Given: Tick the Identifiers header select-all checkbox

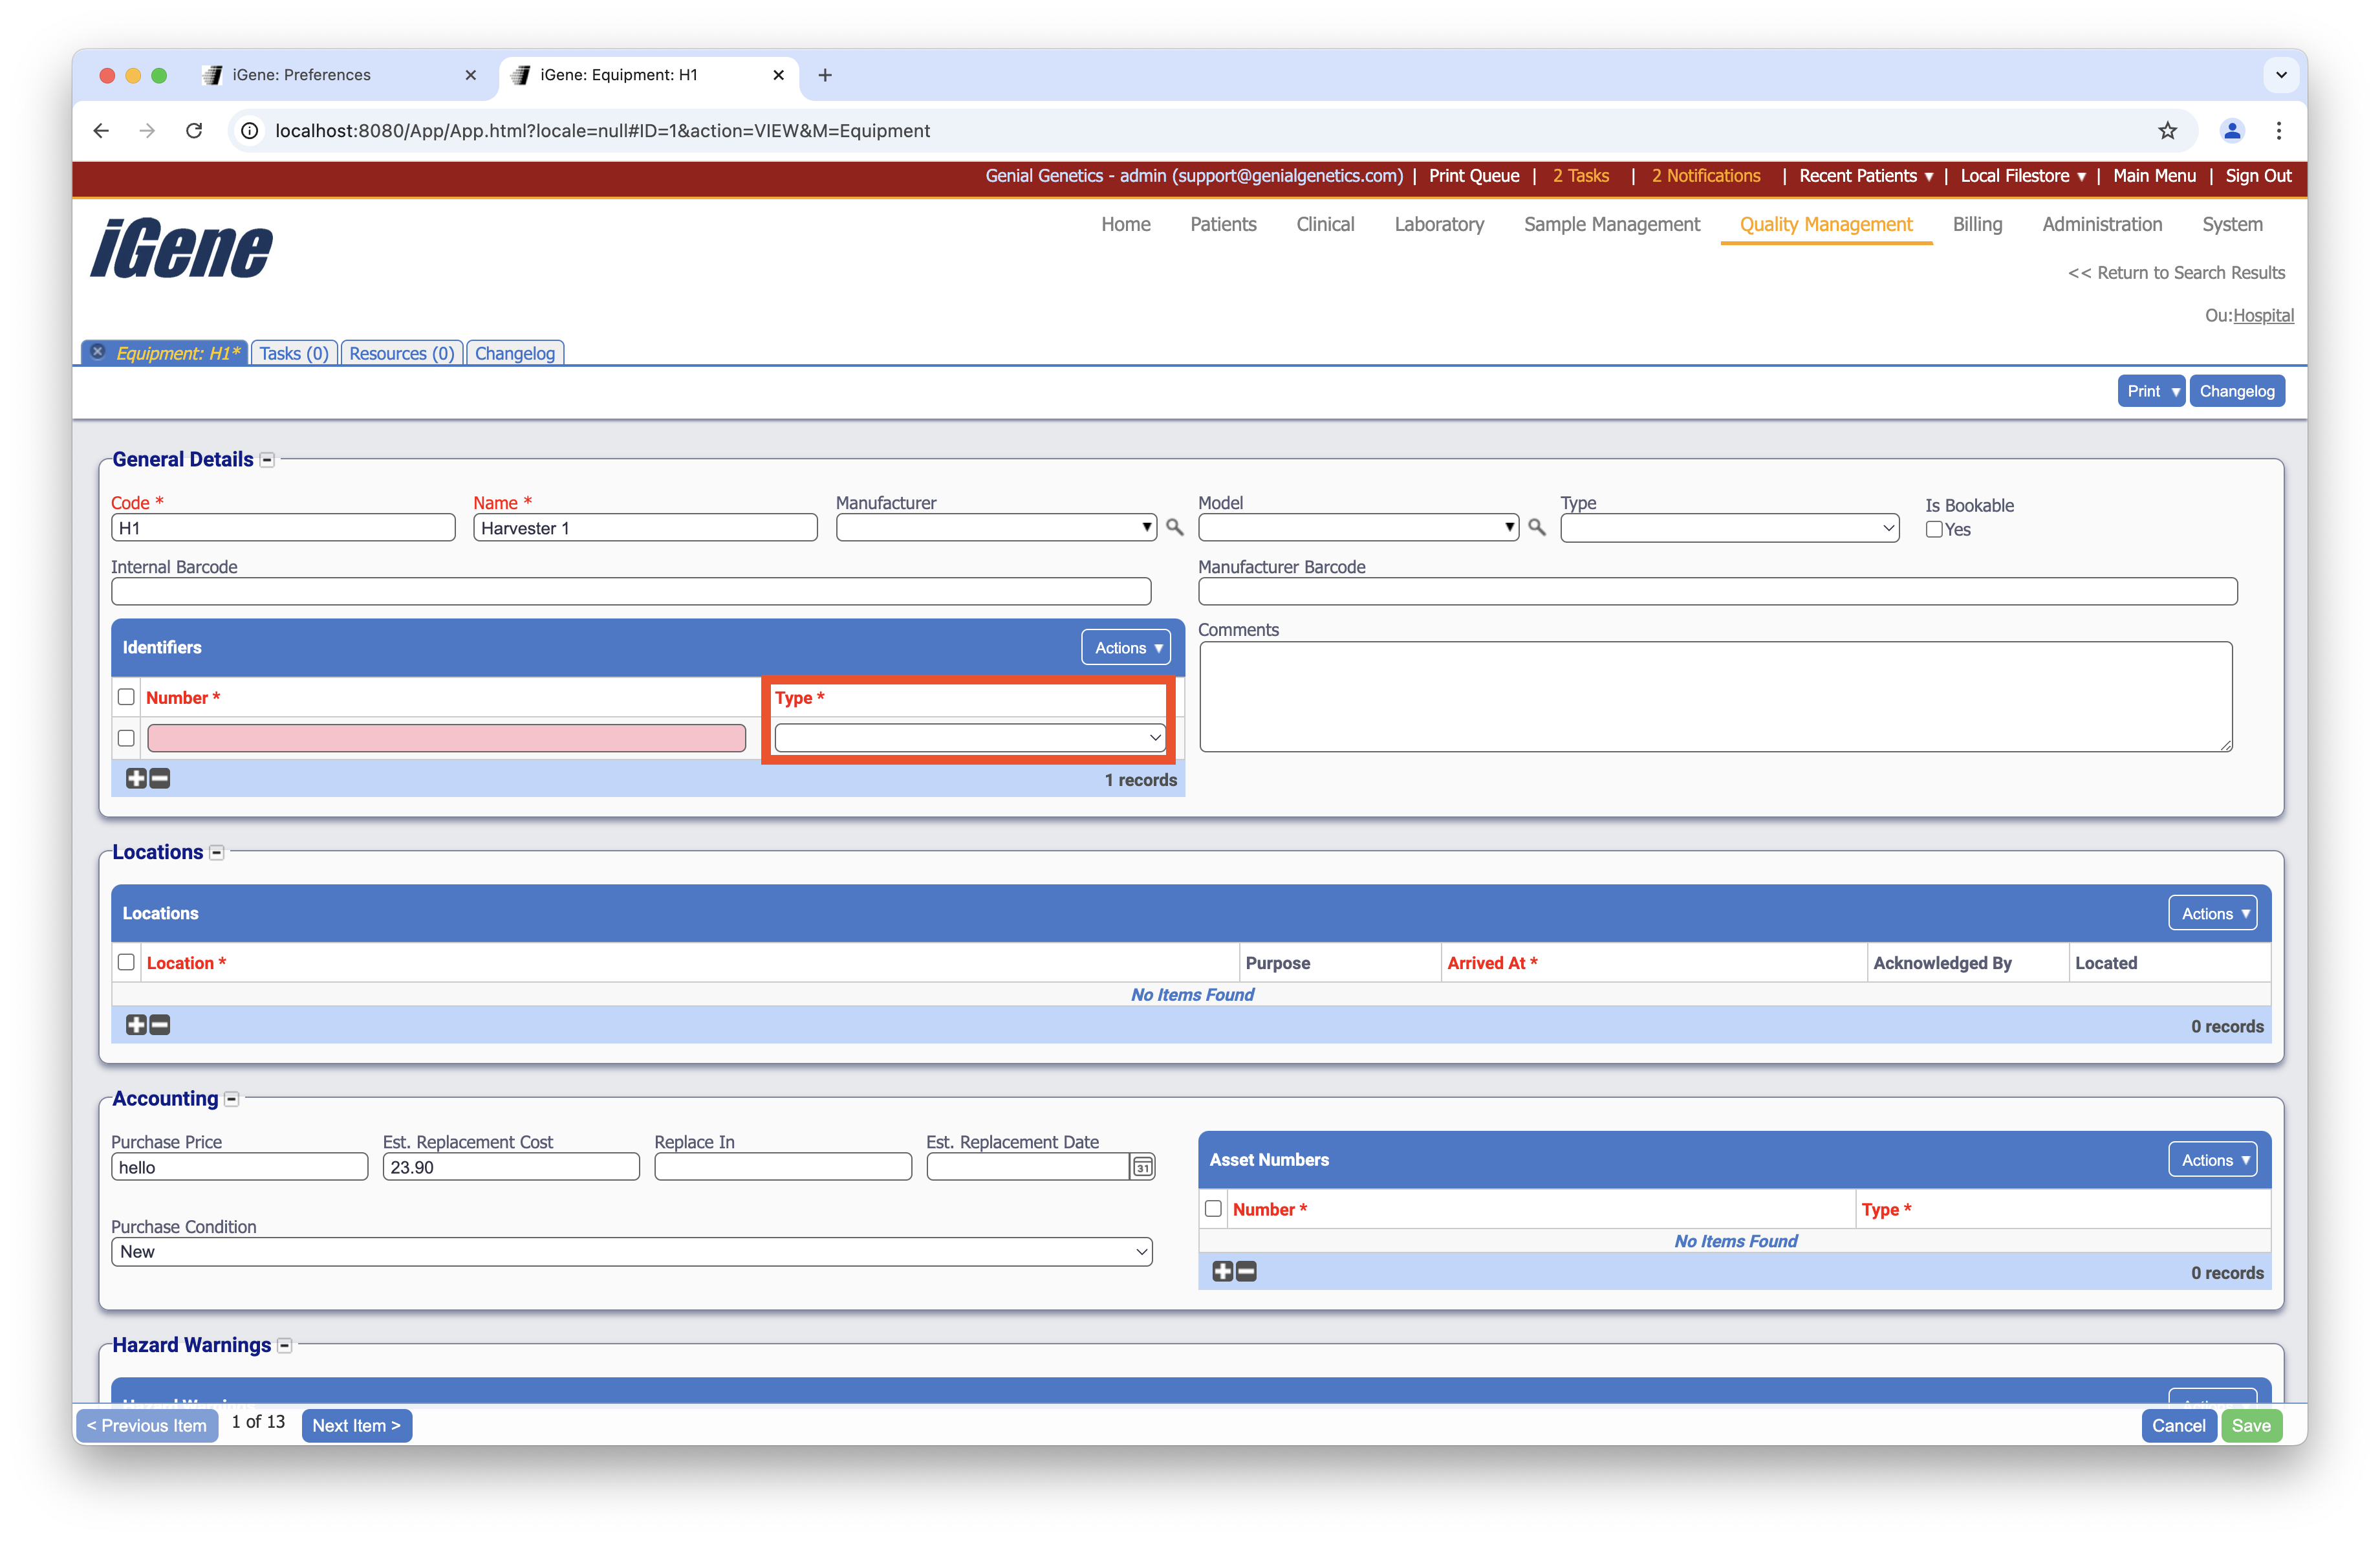Looking at the screenshot, I should (126, 697).
